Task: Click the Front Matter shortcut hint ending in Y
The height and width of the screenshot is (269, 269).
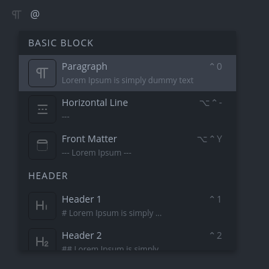Action: (209, 139)
